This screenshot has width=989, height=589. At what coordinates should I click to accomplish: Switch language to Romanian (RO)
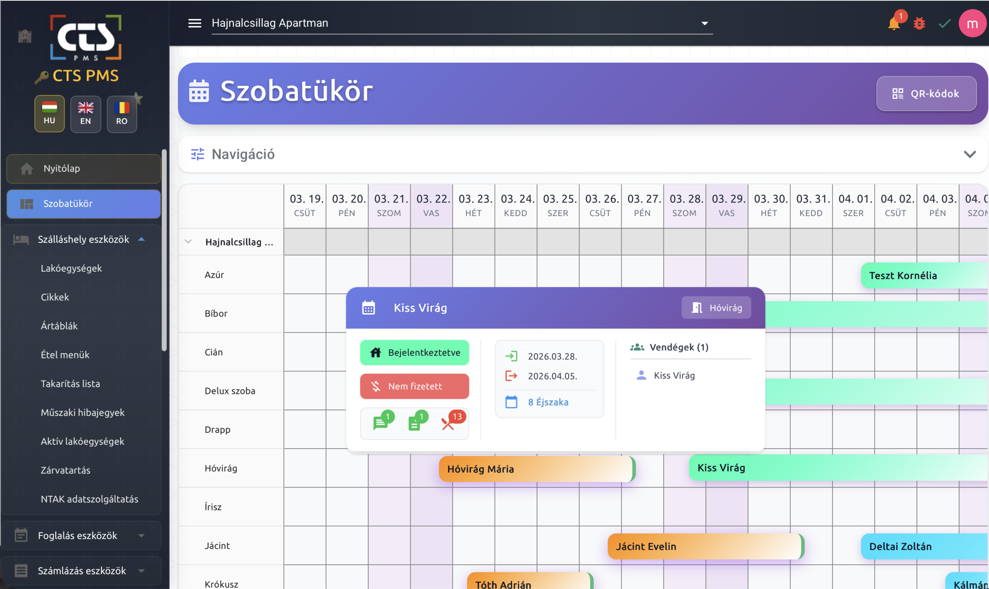pos(121,114)
